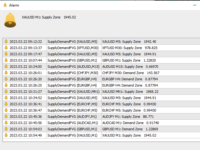The image size is (200, 150).
Task: Select the 'SupplyDemandFVG (XAUUSD,M1)' source cell
Action: click(x=72, y=135)
